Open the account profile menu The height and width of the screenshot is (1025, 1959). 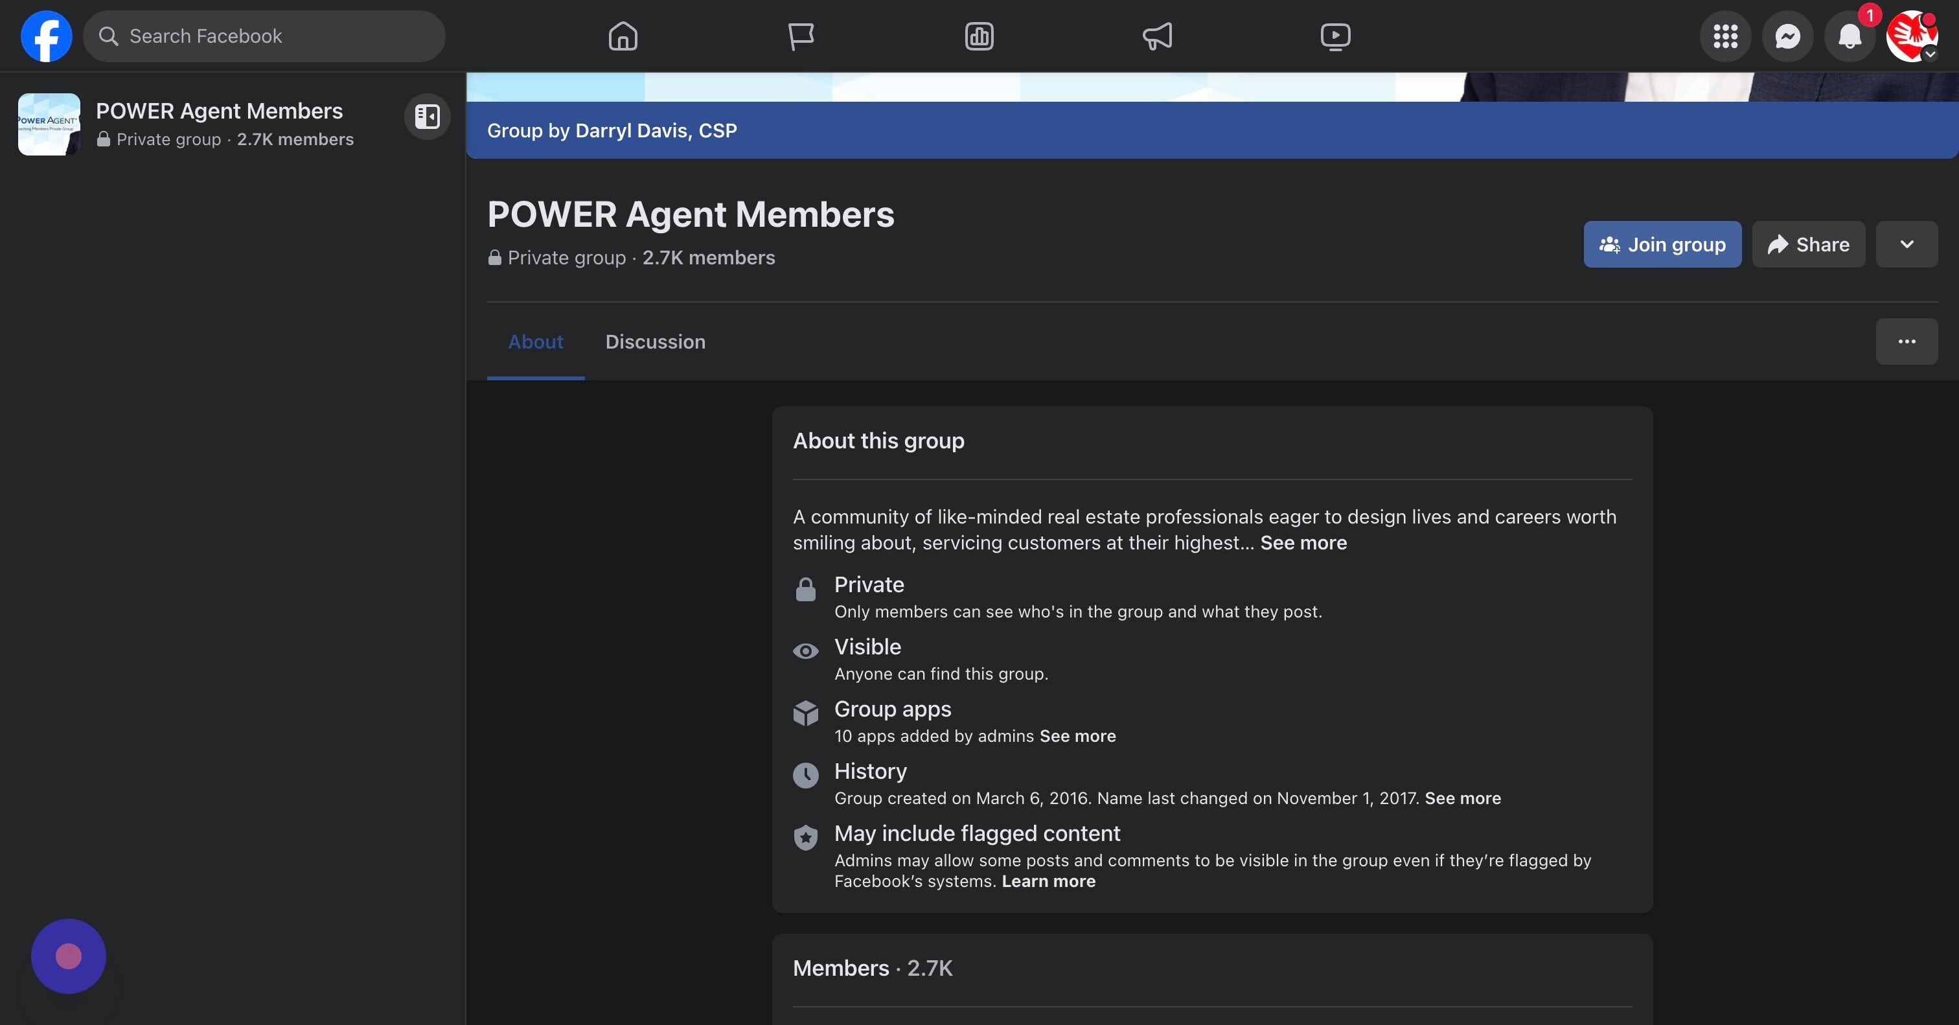1912,36
